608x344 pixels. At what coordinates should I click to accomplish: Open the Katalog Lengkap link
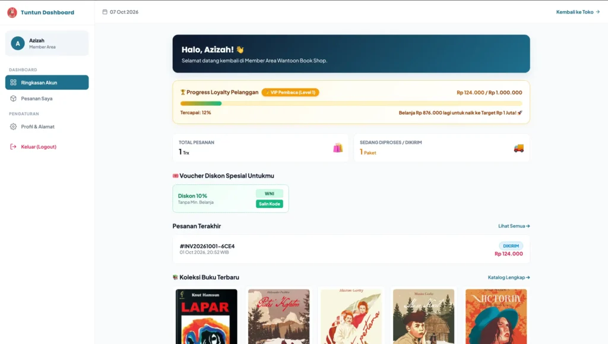pyautogui.click(x=509, y=277)
